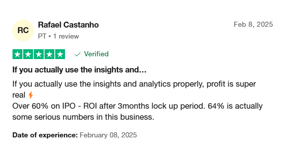285x150 pixels.
Task: Click the RC avatar circle
Action: pos(23,30)
